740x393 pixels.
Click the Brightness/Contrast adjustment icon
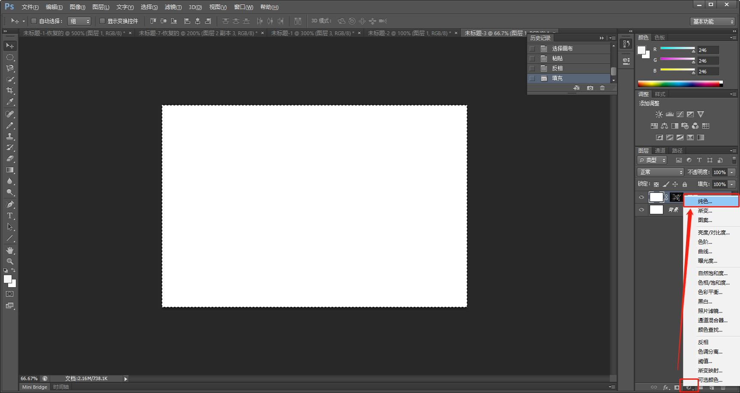tap(659, 114)
